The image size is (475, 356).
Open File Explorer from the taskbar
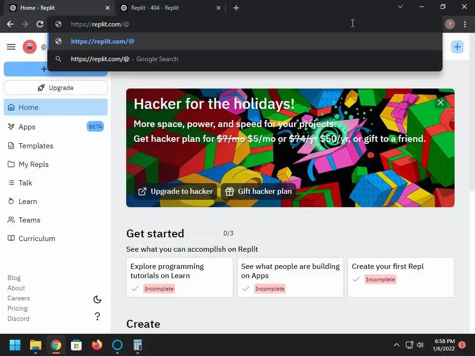click(35, 345)
